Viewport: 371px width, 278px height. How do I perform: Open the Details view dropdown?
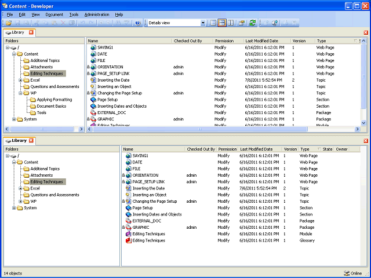[x=203, y=23]
